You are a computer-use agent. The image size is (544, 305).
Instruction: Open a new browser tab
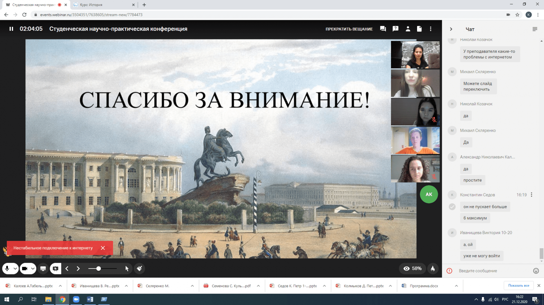click(x=144, y=5)
